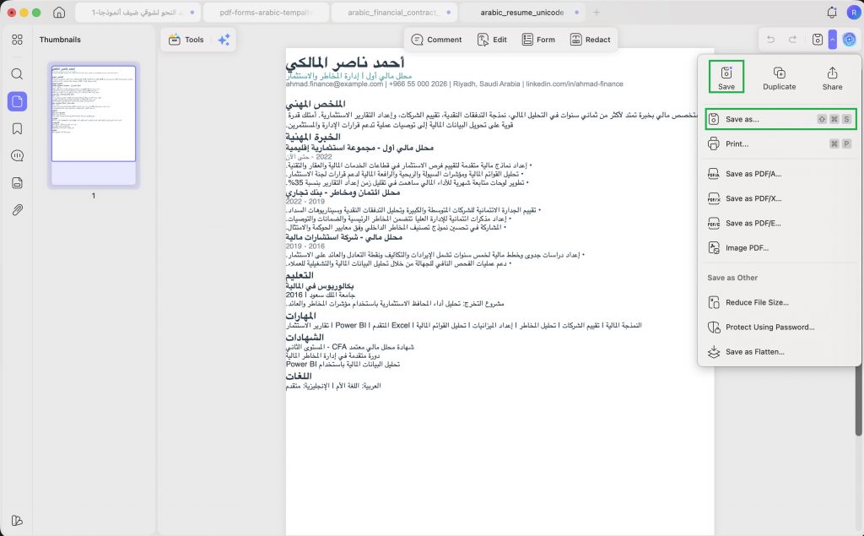Image resolution: width=864 pixels, height=536 pixels.
Task: Choose Save as... from the panel
Action: coord(780,119)
